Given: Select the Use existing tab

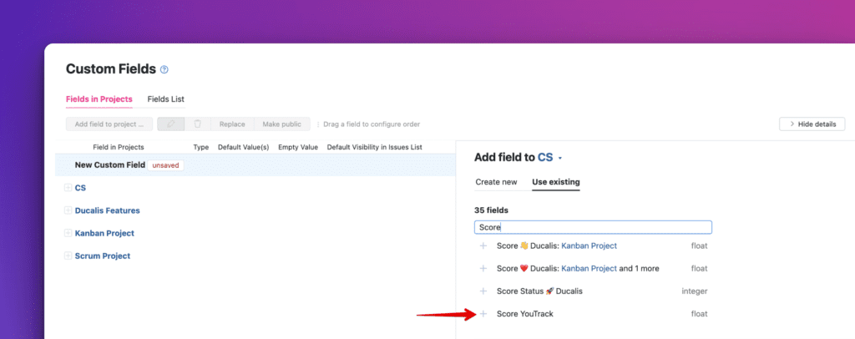Looking at the screenshot, I should click(555, 182).
